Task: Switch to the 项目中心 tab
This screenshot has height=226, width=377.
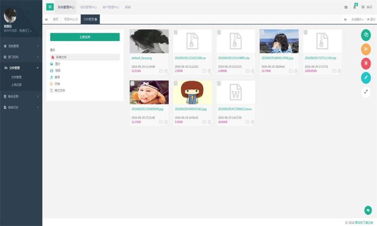Action: coord(71,19)
